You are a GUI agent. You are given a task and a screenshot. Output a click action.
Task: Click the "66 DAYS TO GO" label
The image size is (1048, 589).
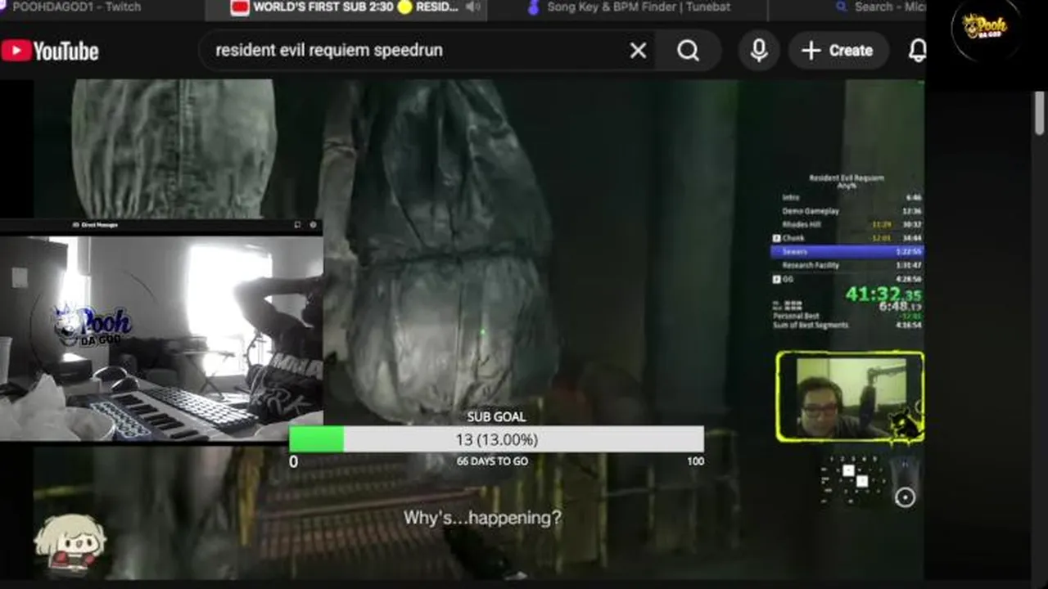coord(492,461)
